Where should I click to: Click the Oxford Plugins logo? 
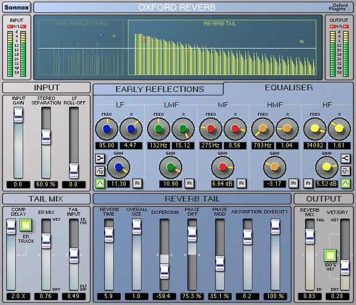click(338, 7)
